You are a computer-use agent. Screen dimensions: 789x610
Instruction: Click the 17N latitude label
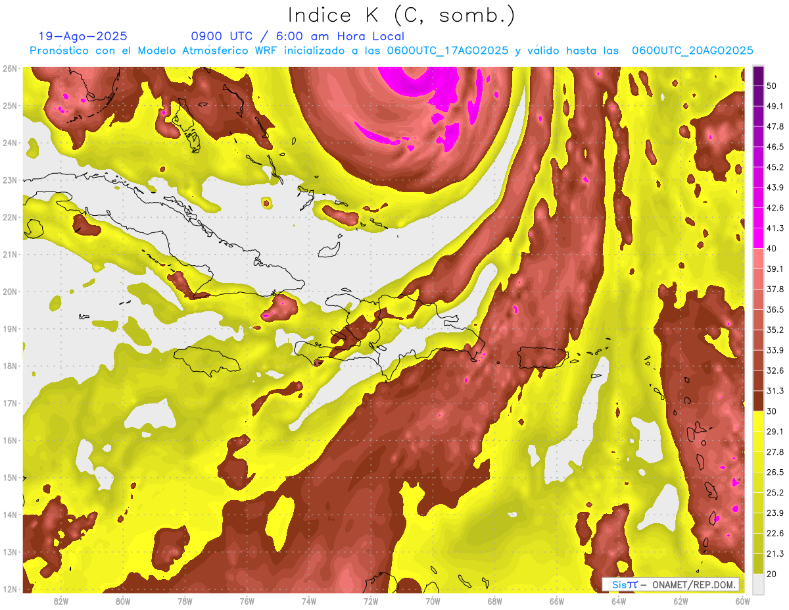point(10,403)
